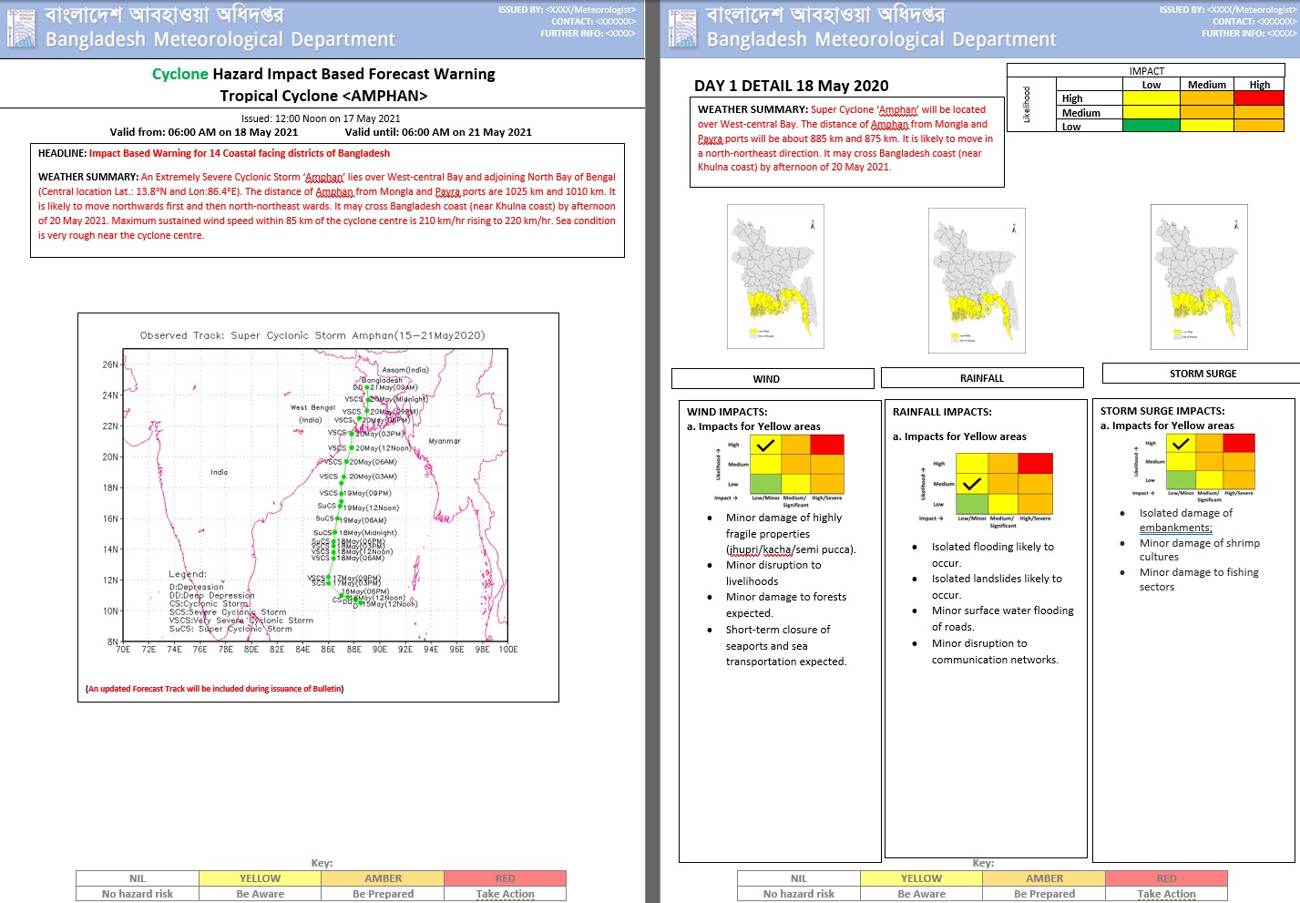Click the underlined 'embankments;' text
Image resolution: width=1300 pixels, height=903 pixels.
(1175, 528)
